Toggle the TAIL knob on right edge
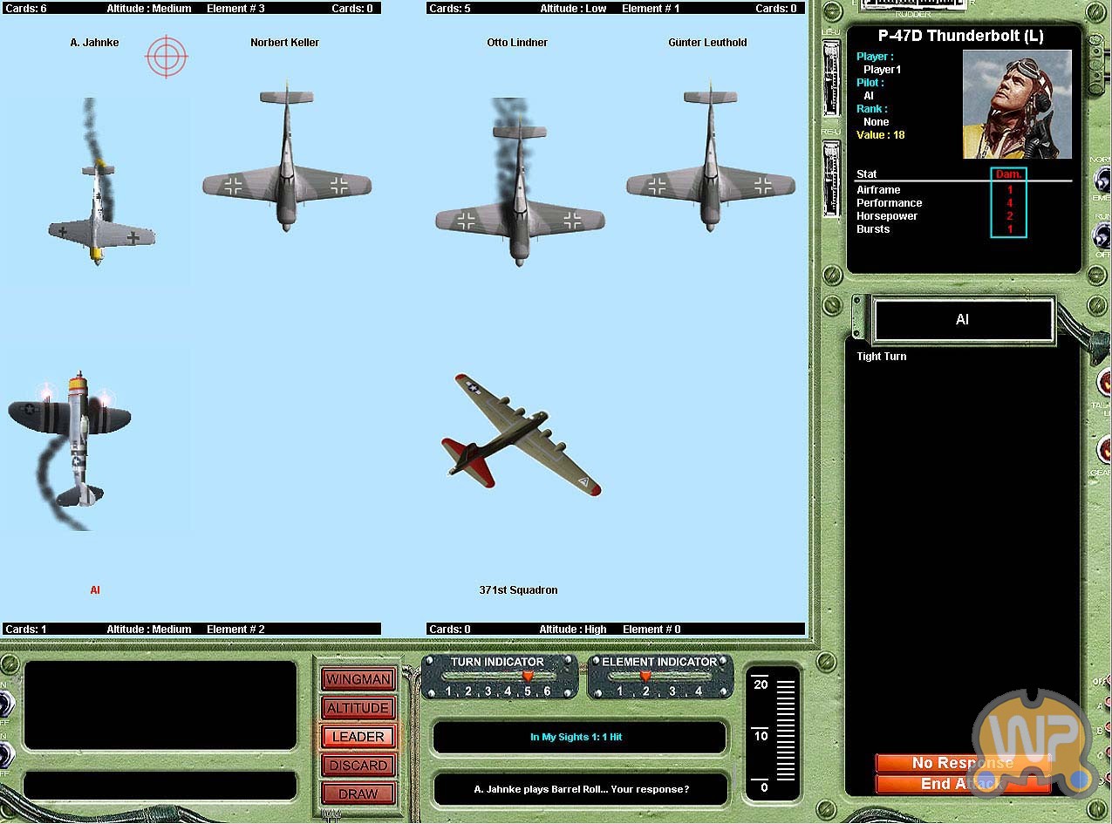1112x824 pixels. coord(1104,382)
